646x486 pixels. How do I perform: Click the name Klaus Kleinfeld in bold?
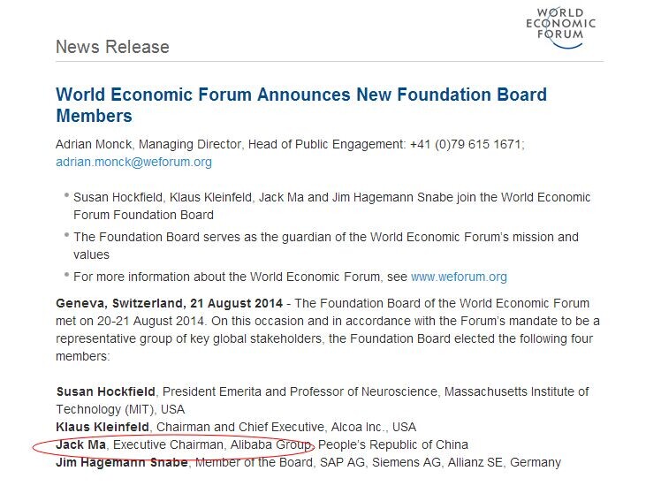point(103,427)
